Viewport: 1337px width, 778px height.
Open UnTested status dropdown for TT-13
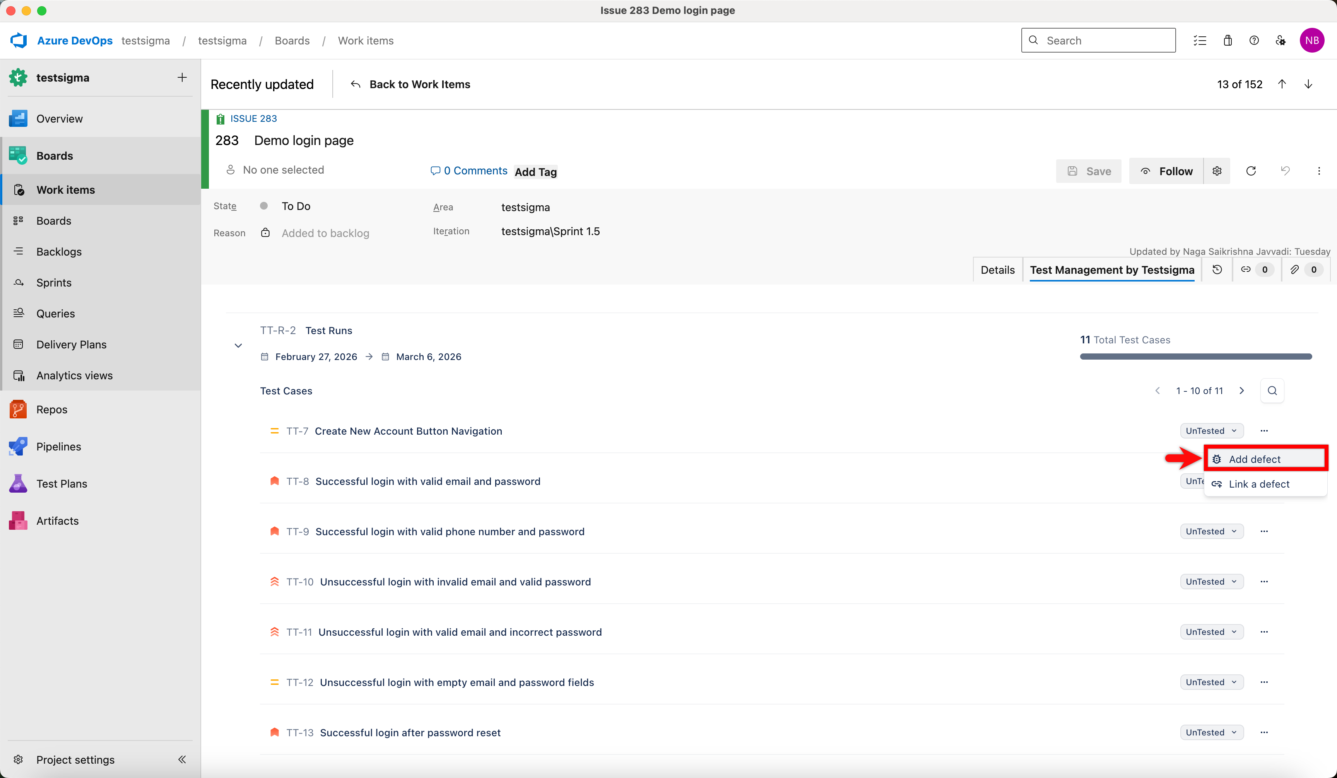coord(1212,732)
